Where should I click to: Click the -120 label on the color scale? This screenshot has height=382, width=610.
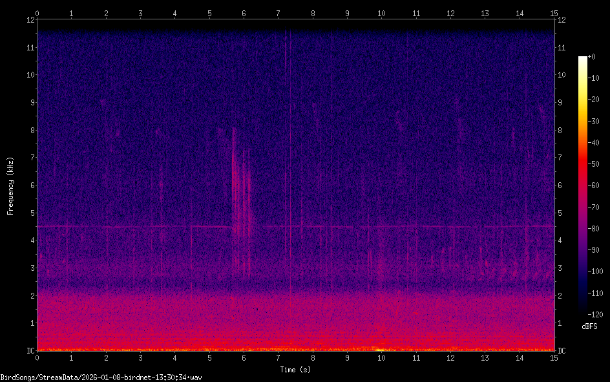pos(595,314)
